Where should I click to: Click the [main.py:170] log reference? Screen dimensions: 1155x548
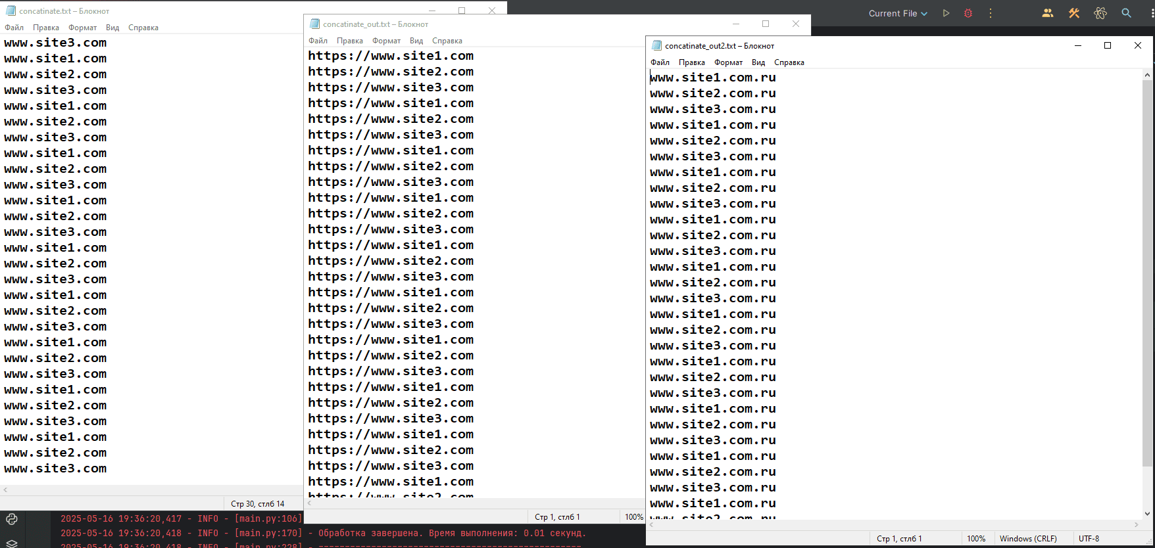(268, 533)
